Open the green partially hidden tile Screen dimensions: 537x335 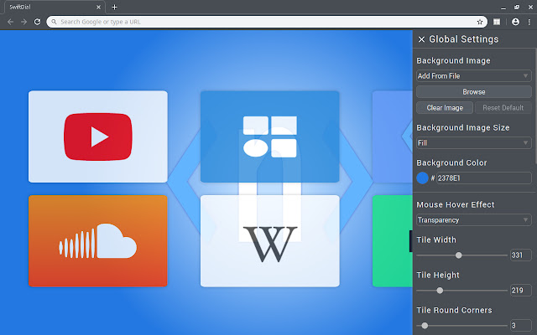pyautogui.click(x=393, y=241)
